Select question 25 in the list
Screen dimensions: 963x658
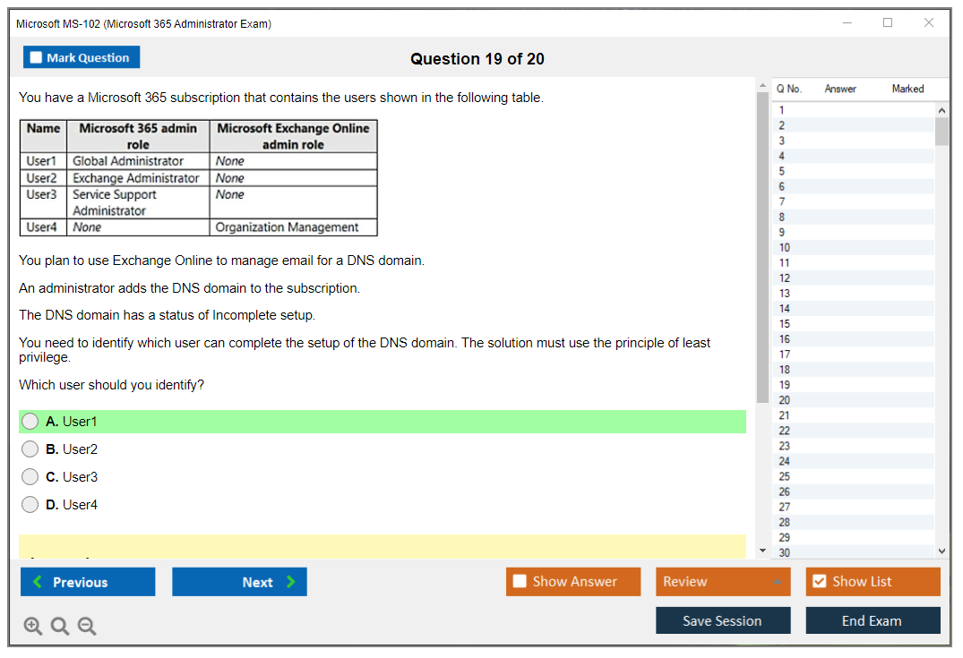854,477
